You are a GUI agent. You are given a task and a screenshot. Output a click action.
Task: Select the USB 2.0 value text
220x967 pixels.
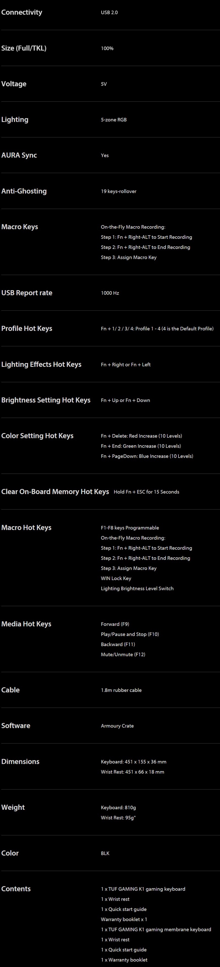tap(109, 12)
